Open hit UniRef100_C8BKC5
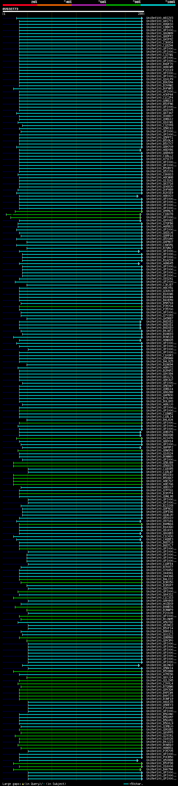Image resolution: width=178 pixels, height=786 pixels. [x=160, y=27]
